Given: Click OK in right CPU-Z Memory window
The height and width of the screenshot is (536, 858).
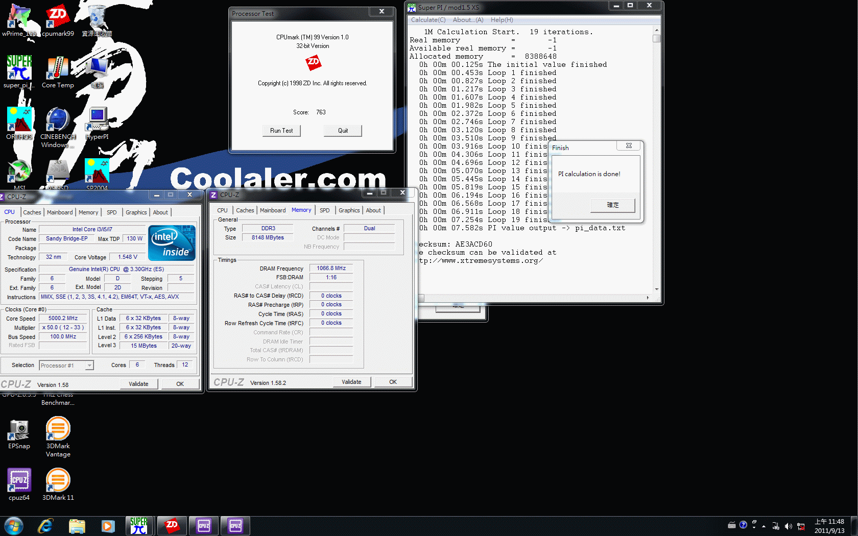Looking at the screenshot, I should coord(393,382).
